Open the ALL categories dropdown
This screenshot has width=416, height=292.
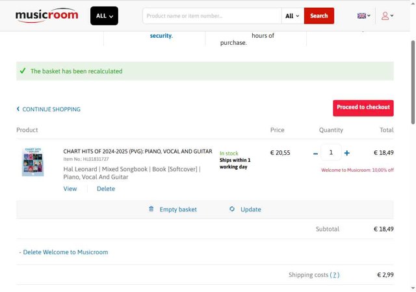[104, 16]
